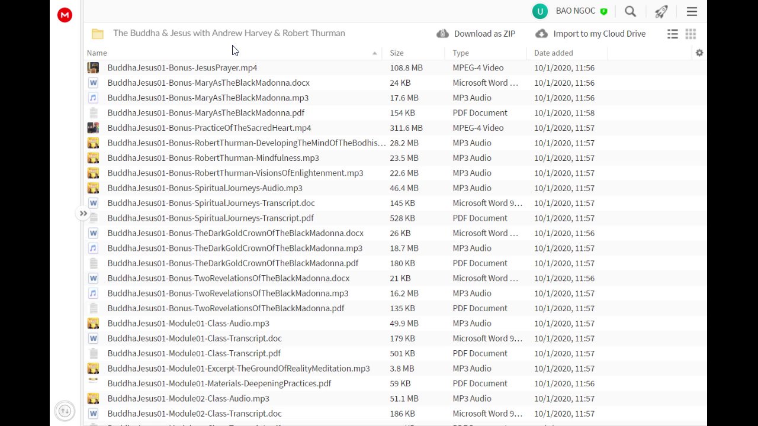Click Import to my Cloud Drive
This screenshot has height=426, width=758.
click(x=590, y=34)
